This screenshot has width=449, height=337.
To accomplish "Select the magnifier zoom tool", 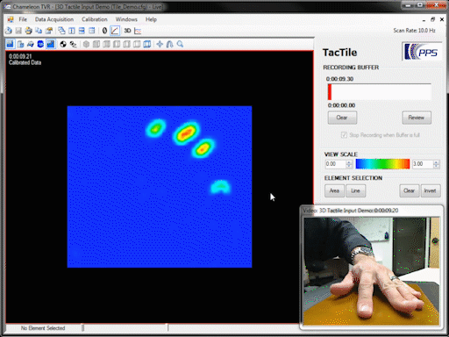I will (x=180, y=44).
